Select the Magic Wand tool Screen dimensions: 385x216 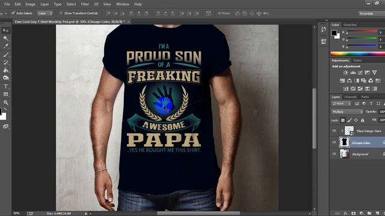coord(5,38)
